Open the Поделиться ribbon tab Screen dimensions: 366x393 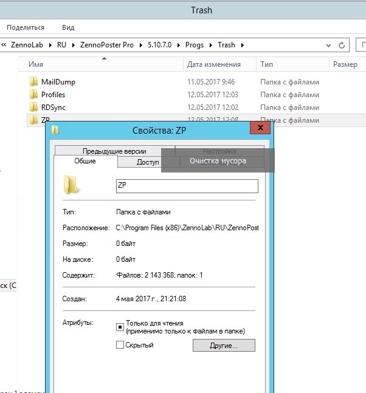point(26,27)
